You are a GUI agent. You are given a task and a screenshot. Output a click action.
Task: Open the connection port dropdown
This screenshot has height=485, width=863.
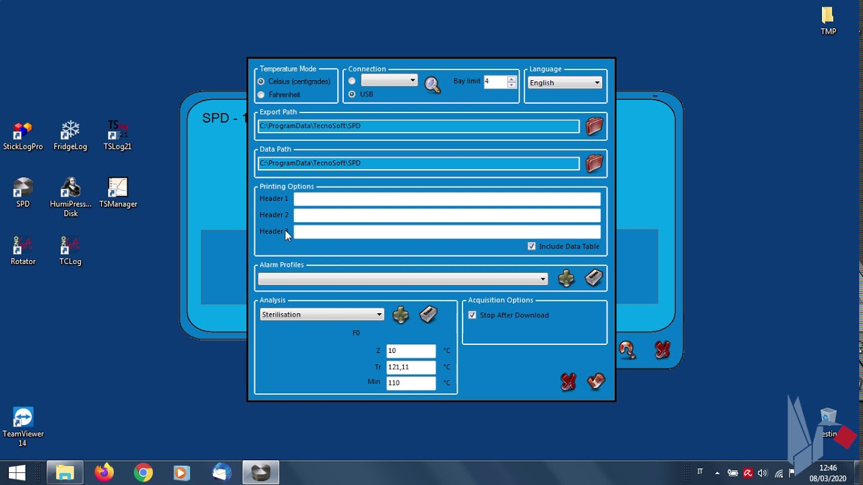pos(389,81)
